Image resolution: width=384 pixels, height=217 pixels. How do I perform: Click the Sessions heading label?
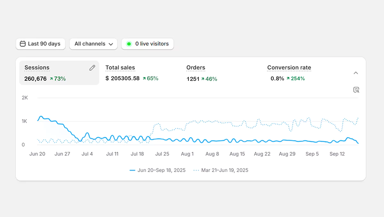pyautogui.click(x=37, y=68)
